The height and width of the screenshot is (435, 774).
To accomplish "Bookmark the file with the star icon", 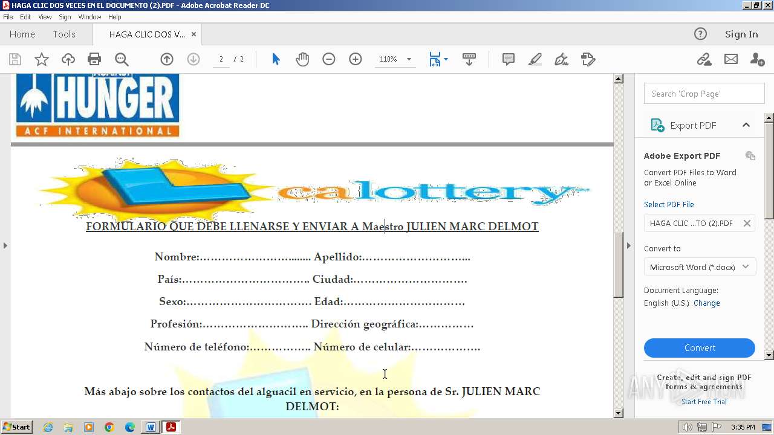I will (x=42, y=59).
